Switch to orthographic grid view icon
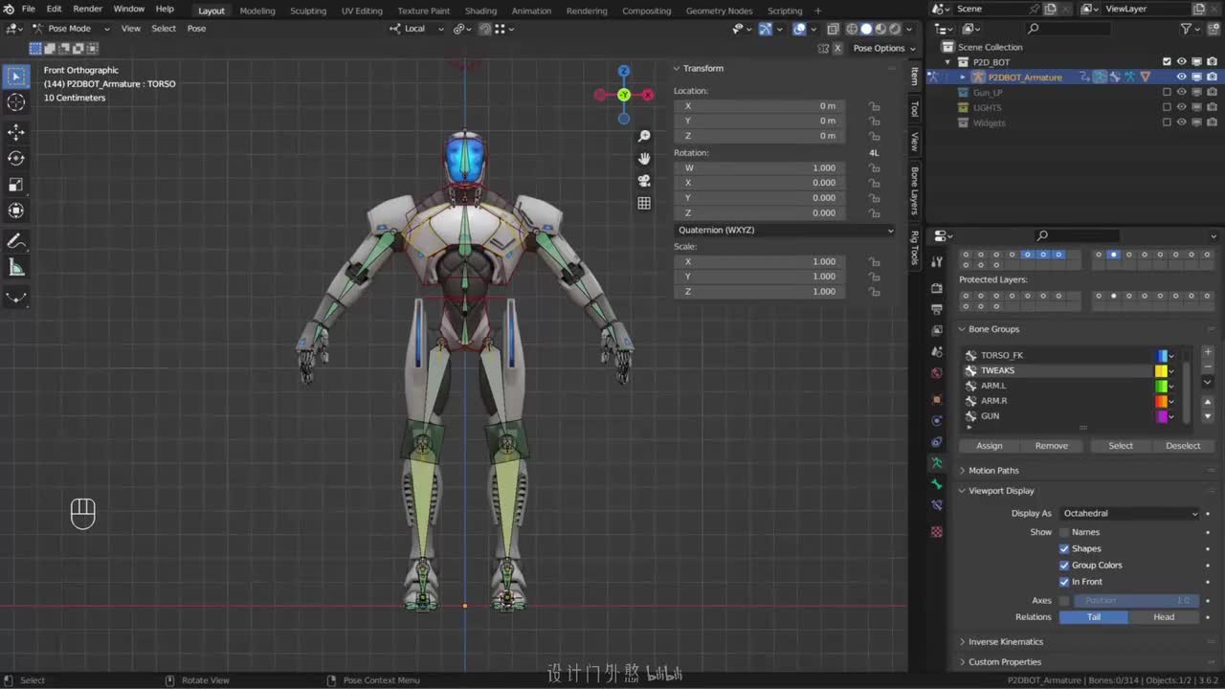Screen dimensions: 1225x689 tap(644, 203)
